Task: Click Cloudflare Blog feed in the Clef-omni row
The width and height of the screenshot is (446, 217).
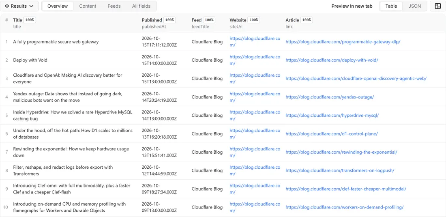Action: (207, 189)
